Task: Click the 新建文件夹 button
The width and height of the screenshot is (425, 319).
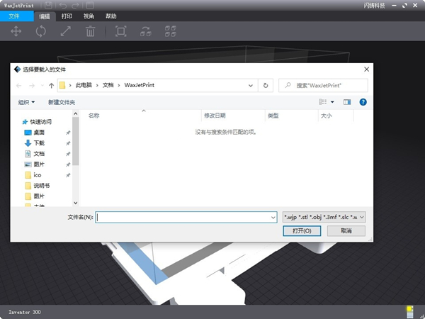Action: click(x=63, y=102)
